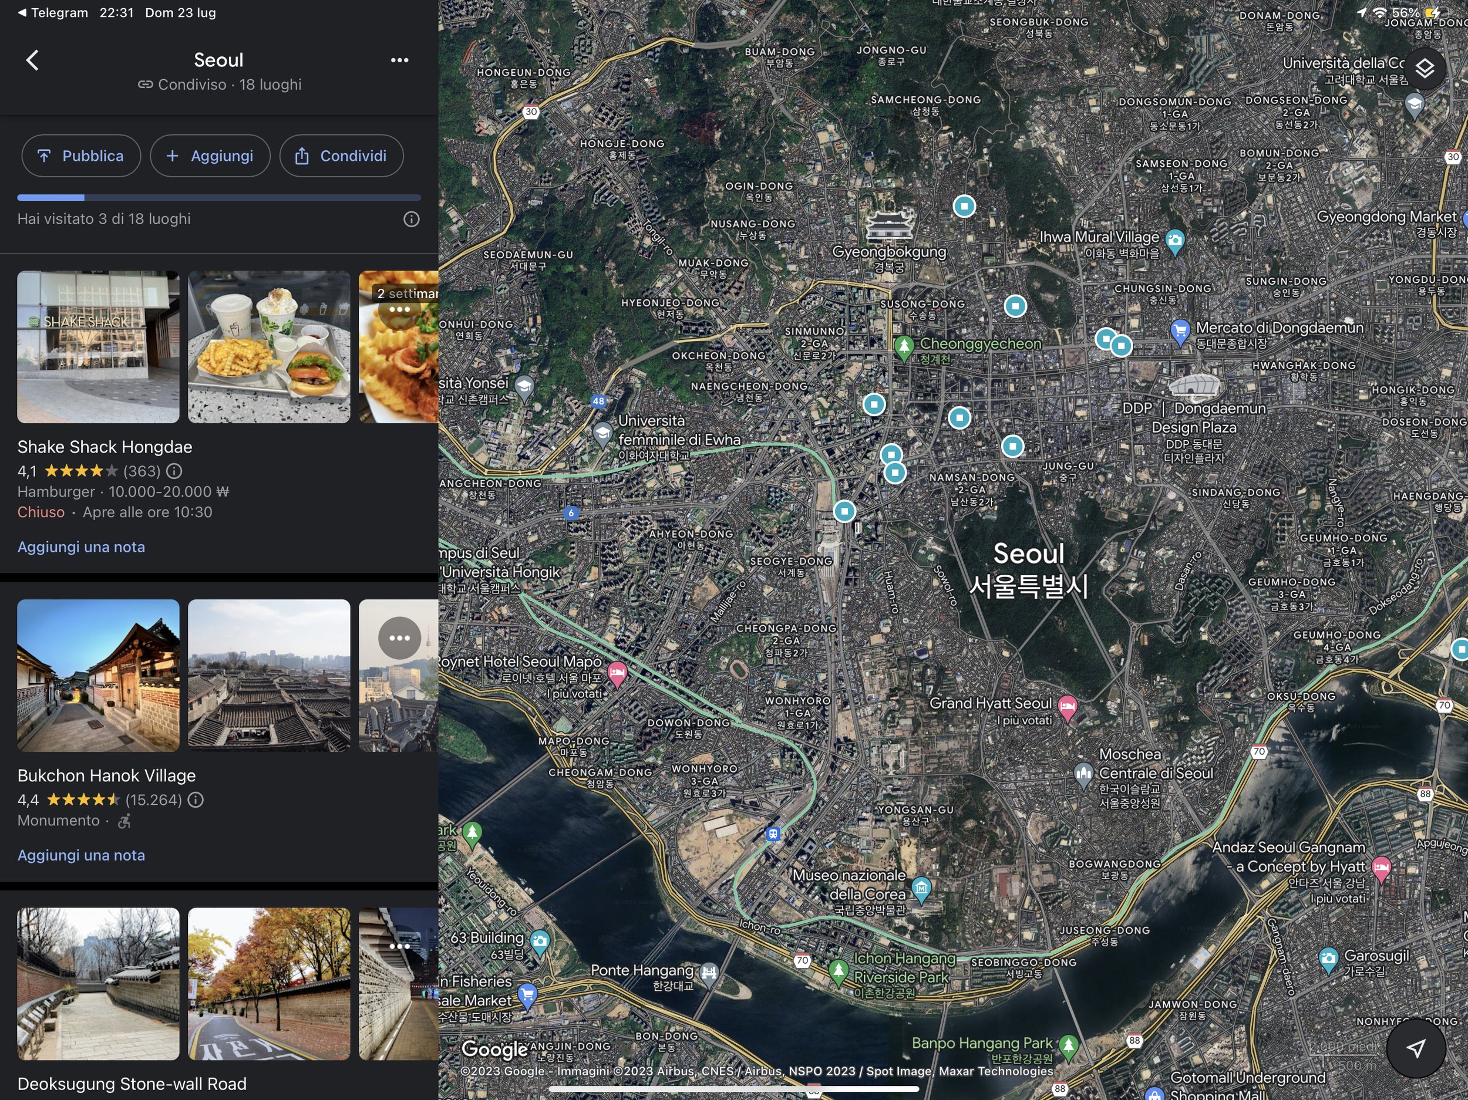This screenshot has width=1468, height=1100.
Task: Tap the Grand Hyatt Seoul hotel pin
Action: [1067, 707]
